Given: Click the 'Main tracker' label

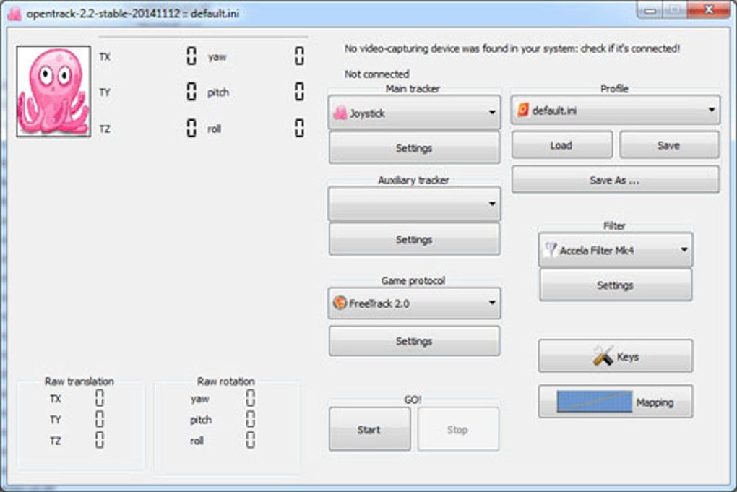Looking at the screenshot, I should tap(413, 88).
